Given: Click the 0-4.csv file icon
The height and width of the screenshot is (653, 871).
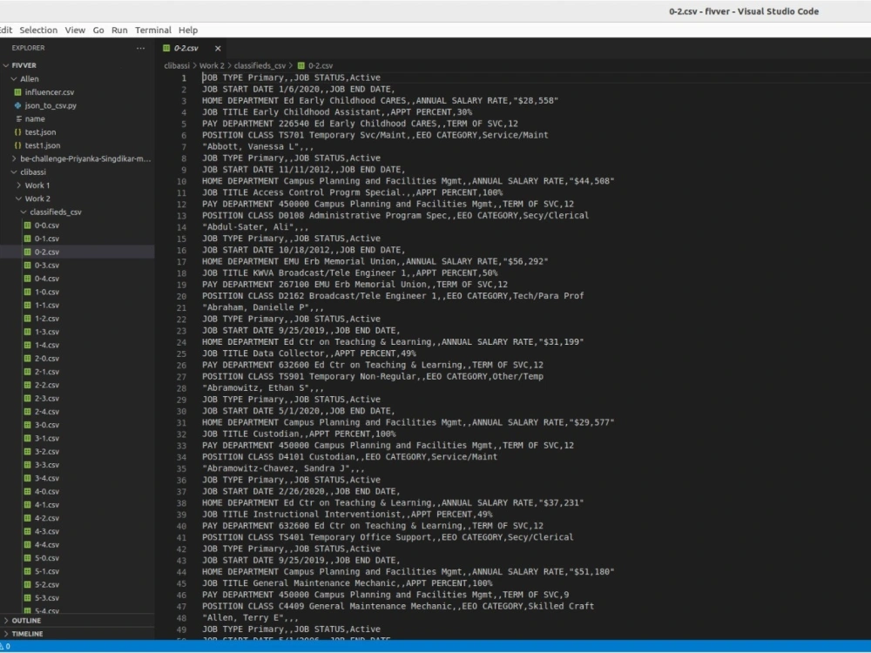Looking at the screenshot, I should click(27, 279).
